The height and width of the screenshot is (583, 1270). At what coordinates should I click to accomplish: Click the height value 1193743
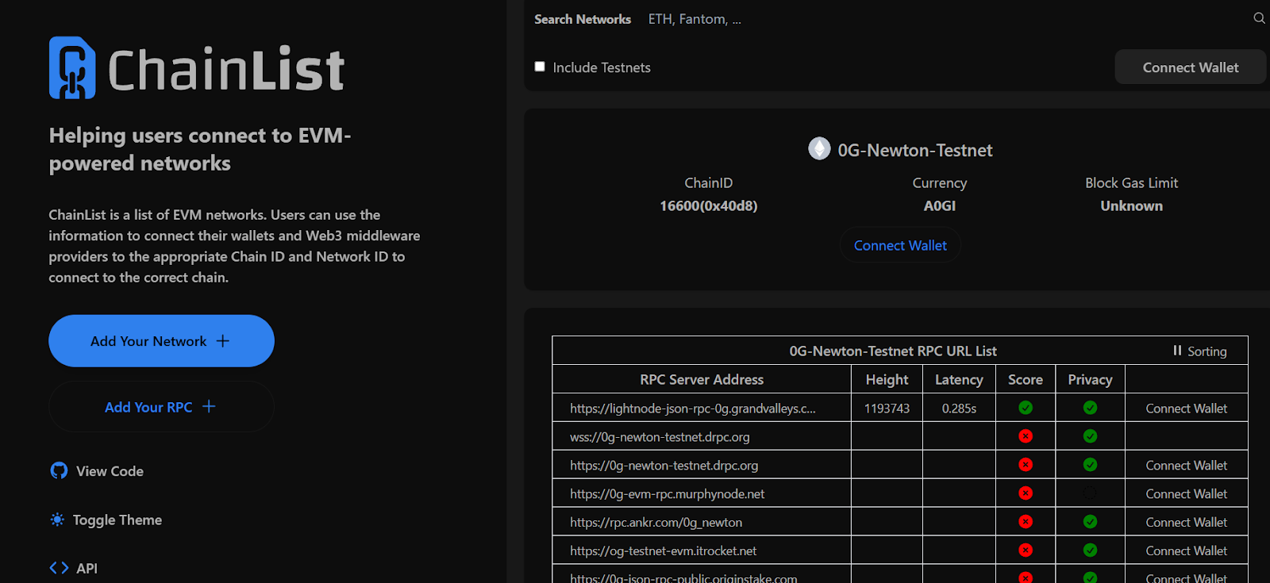887,408
